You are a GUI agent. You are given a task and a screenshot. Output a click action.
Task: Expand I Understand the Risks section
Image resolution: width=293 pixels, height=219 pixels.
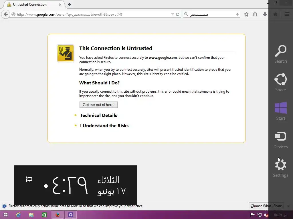104,125
